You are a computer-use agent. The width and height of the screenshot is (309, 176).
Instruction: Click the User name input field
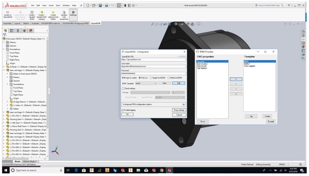[154, 66]
